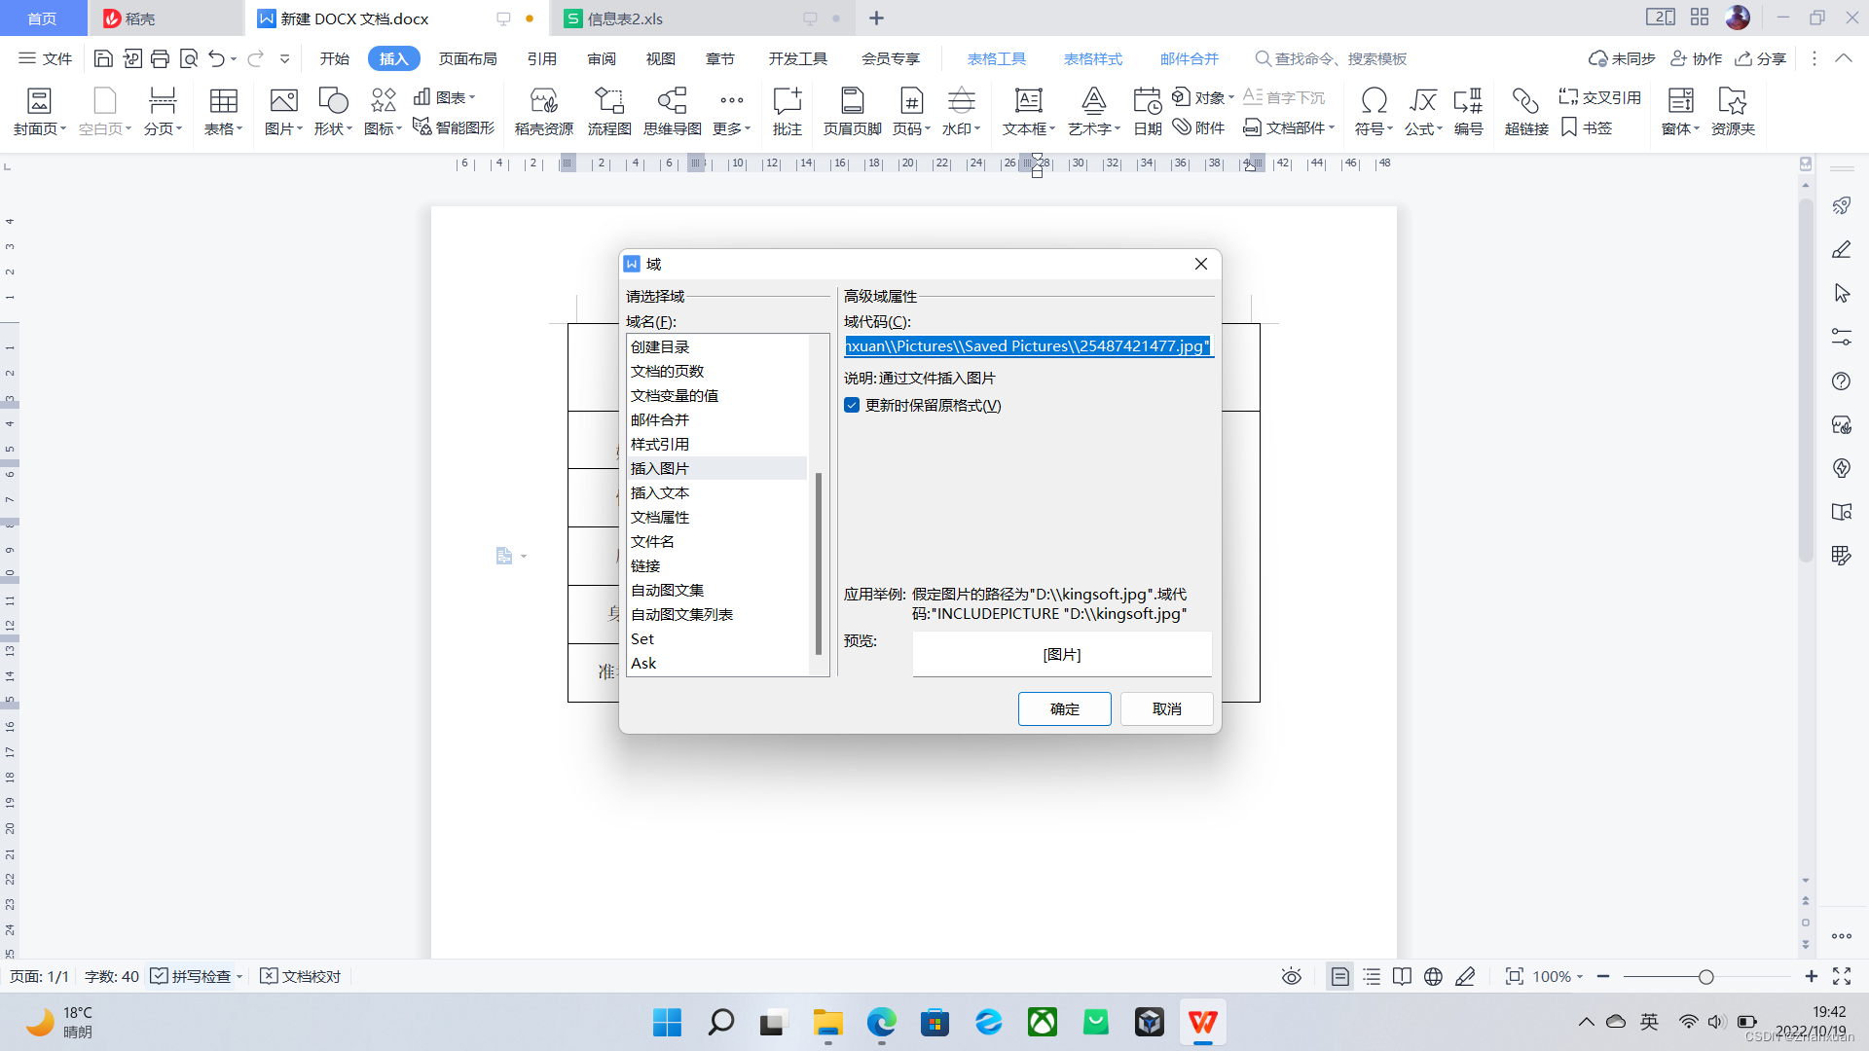Toggle eye protection mode icon
Image resolution: width=1869 pixels, height=1051 pixels.
pos(1292,976)
